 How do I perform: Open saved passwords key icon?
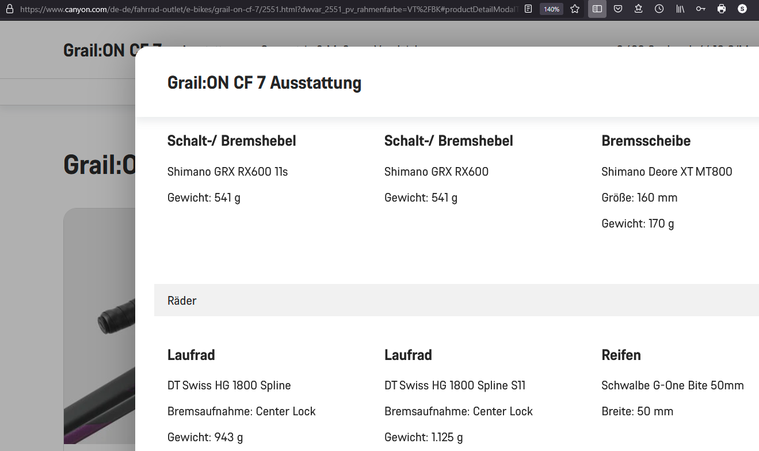[x=700, y=9]
